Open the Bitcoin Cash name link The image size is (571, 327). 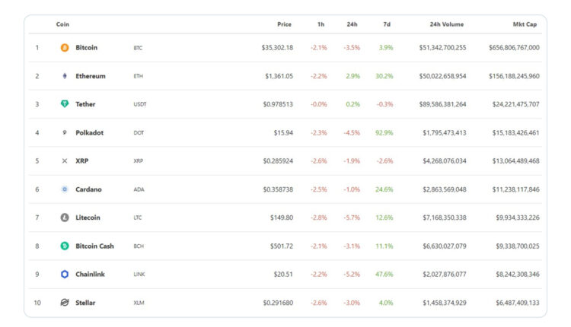(95, 246)
